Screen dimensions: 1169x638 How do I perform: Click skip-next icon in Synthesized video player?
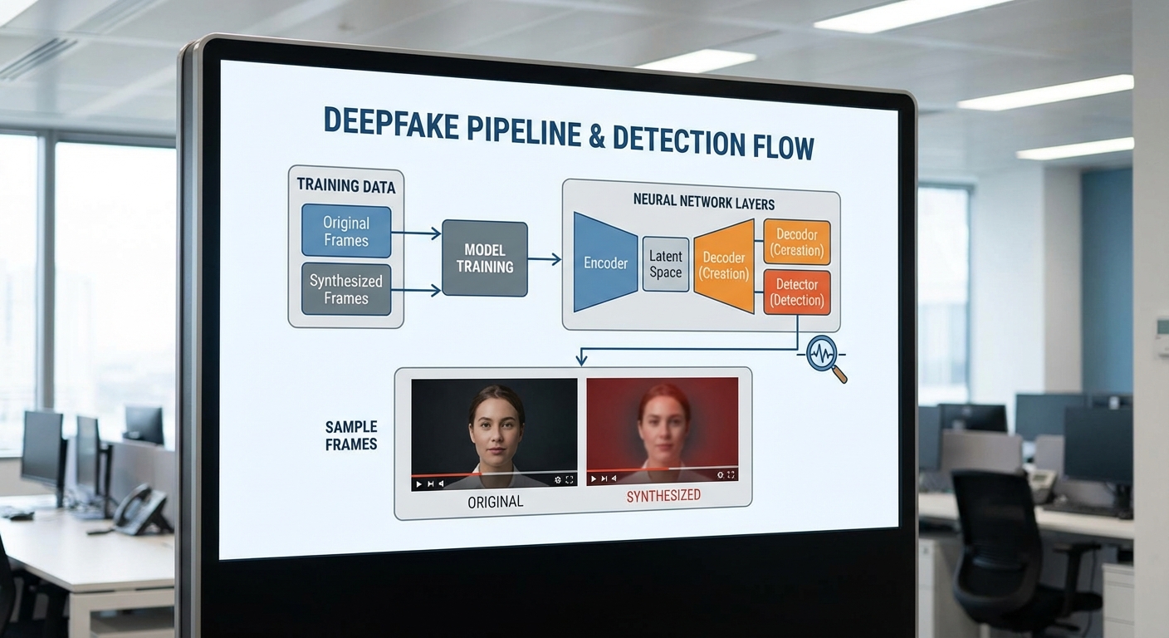click(x=604, y=478)
